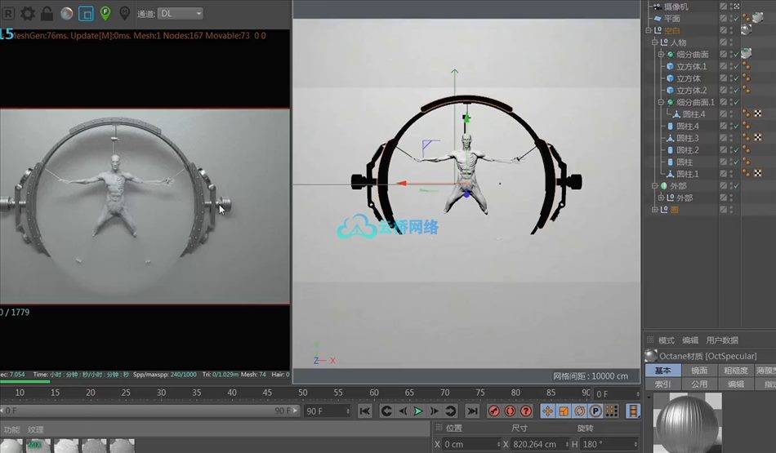Image resolution: width=776 pixels, height=453 pixels.
Task: Jump to end of timeline
Action: [473, 411]
